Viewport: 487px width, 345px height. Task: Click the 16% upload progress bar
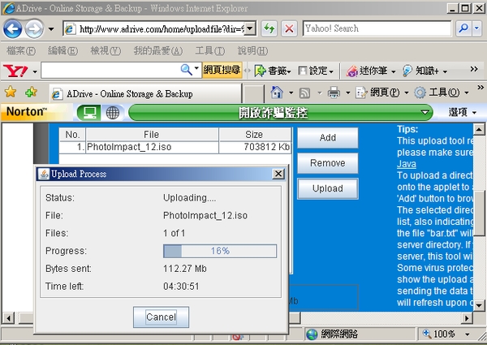(x=220, y=251)
